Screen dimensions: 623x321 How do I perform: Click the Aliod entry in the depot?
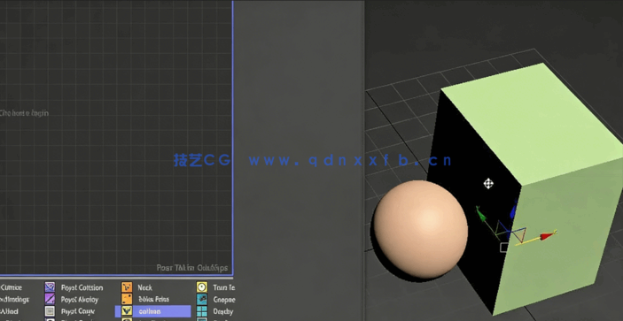pos(9,311)
